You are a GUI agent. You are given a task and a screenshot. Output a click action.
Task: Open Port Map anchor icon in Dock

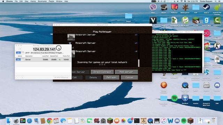[x=144, y=121]
